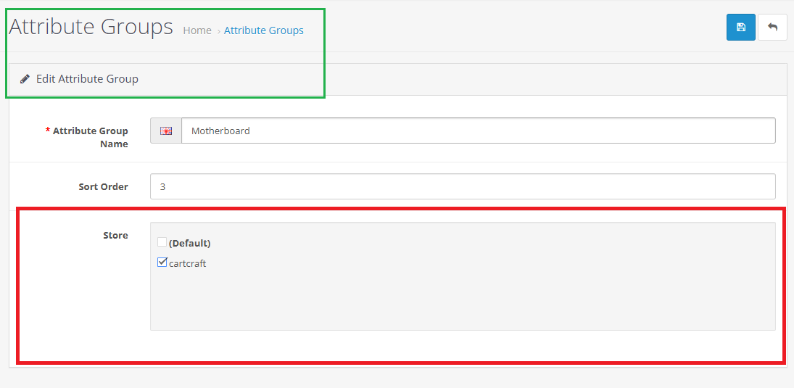Click the red required asterisk marker
The height and width of the screenshot is (388, 794).
48,131
